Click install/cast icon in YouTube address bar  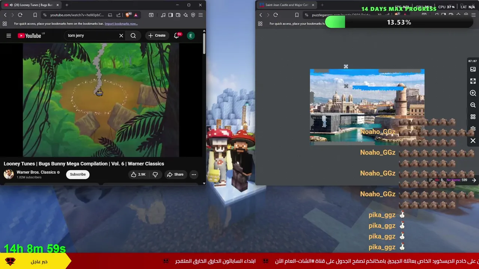tap(110, 15)
